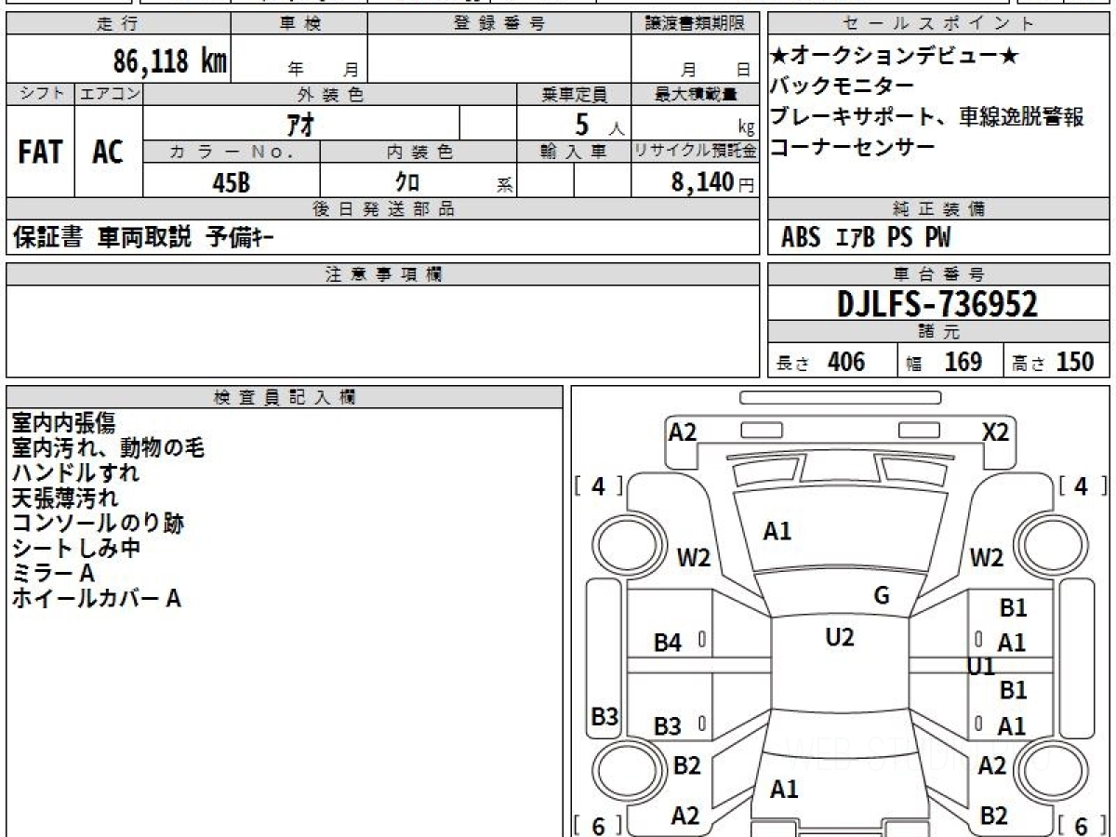Viewport: 1116px width, 837px height.
Task: Select inspector note 室内内張傷
Action: point(63,422)
